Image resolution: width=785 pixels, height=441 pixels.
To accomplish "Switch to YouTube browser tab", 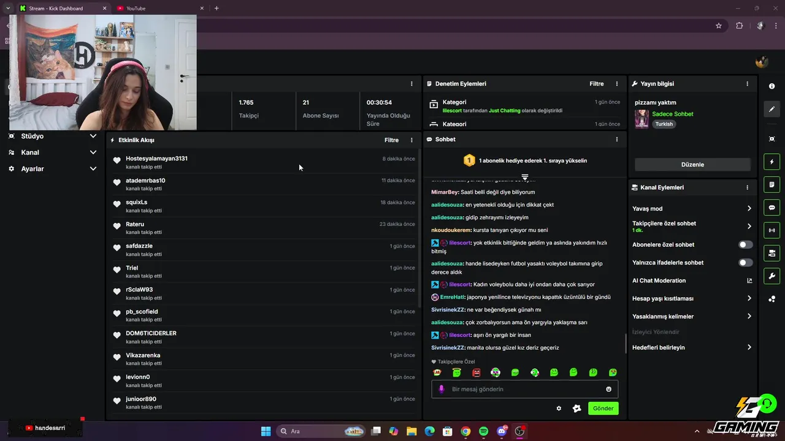I will coord(159,8).
